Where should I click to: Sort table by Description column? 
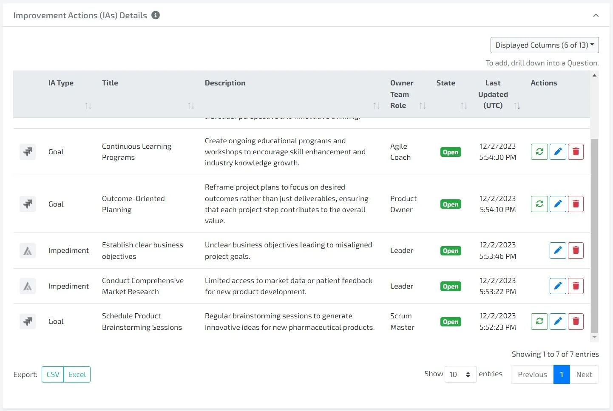tap(376, 106)
